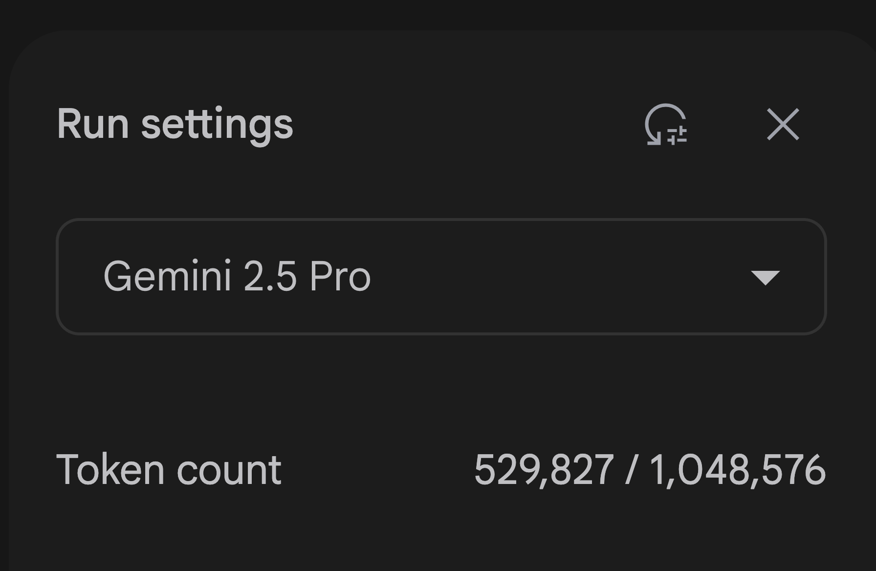Expand the model list via the triangle caret
This screenshot has width=876, height=571.
click(765, 278)
